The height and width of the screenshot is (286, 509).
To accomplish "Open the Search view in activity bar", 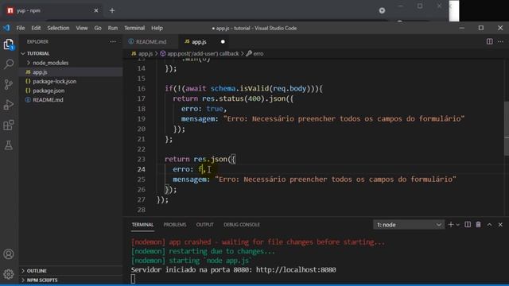I will click(x=9, y=64).
